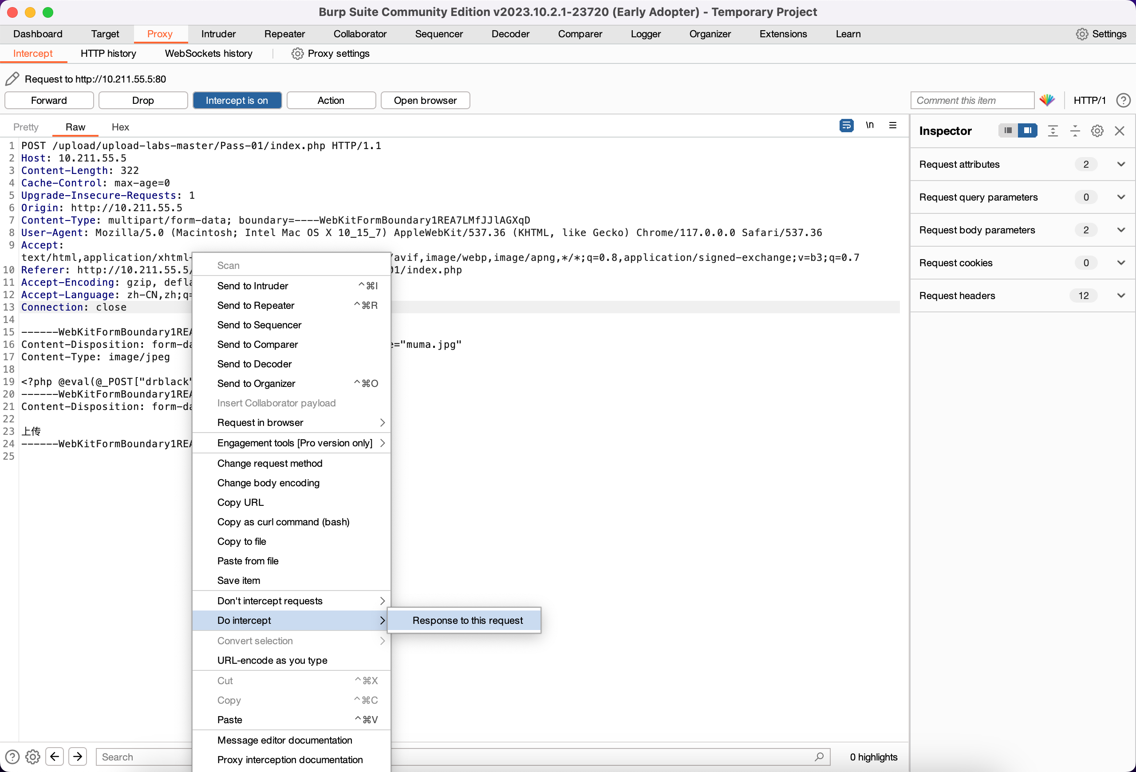The width and height of the screenshot is (1136, 772).
Task: Open the Engagement tools submenu
Action: pyautogui.click(x=292, y=443)
